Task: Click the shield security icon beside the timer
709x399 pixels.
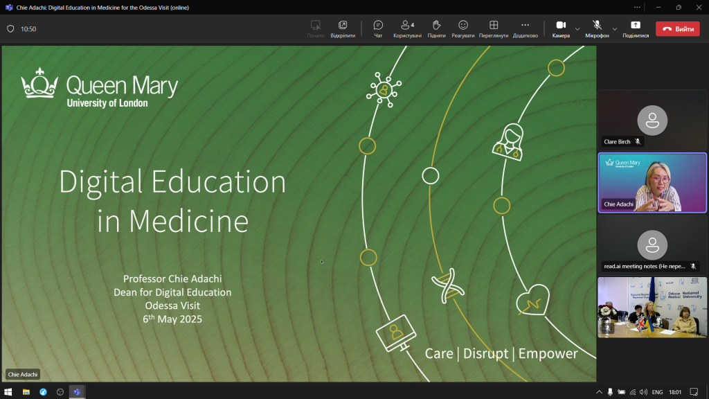Action: tap(10, 29)
